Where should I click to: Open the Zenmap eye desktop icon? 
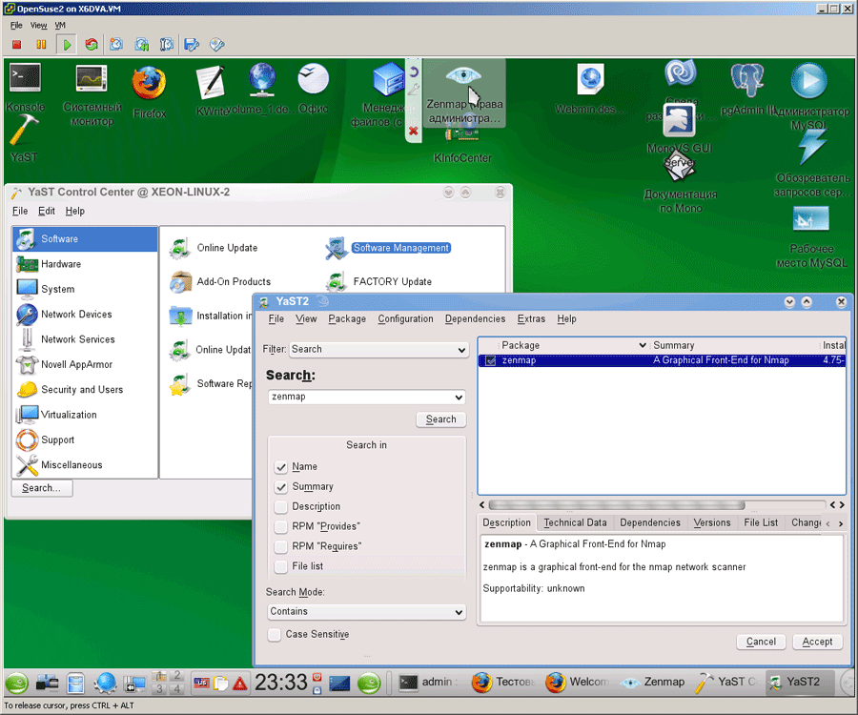(463, 75)
